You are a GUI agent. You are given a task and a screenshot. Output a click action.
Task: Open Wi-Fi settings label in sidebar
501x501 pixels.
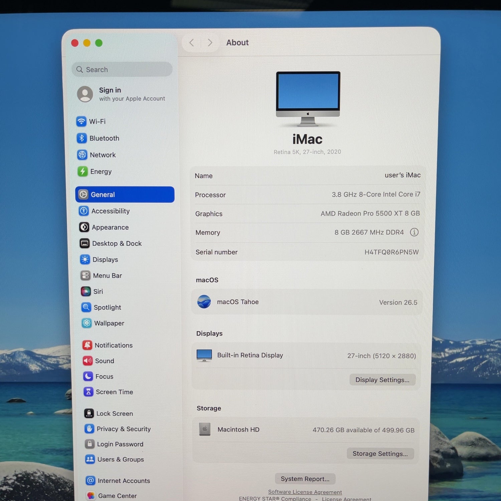(97, 122)
